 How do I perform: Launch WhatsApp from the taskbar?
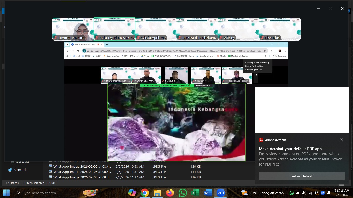183,193
